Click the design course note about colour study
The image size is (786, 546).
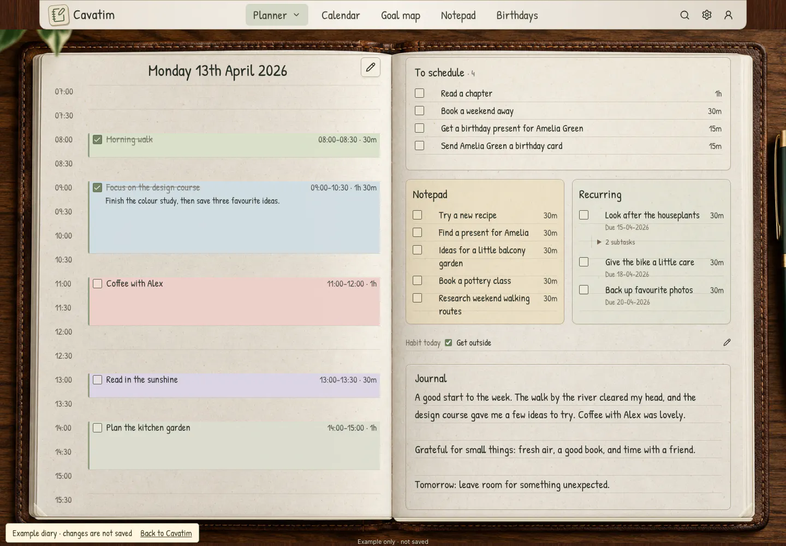coord(192,201)
